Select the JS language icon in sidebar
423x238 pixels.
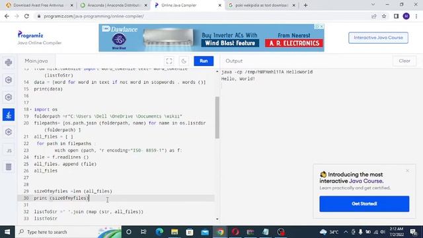pos(9,151)
